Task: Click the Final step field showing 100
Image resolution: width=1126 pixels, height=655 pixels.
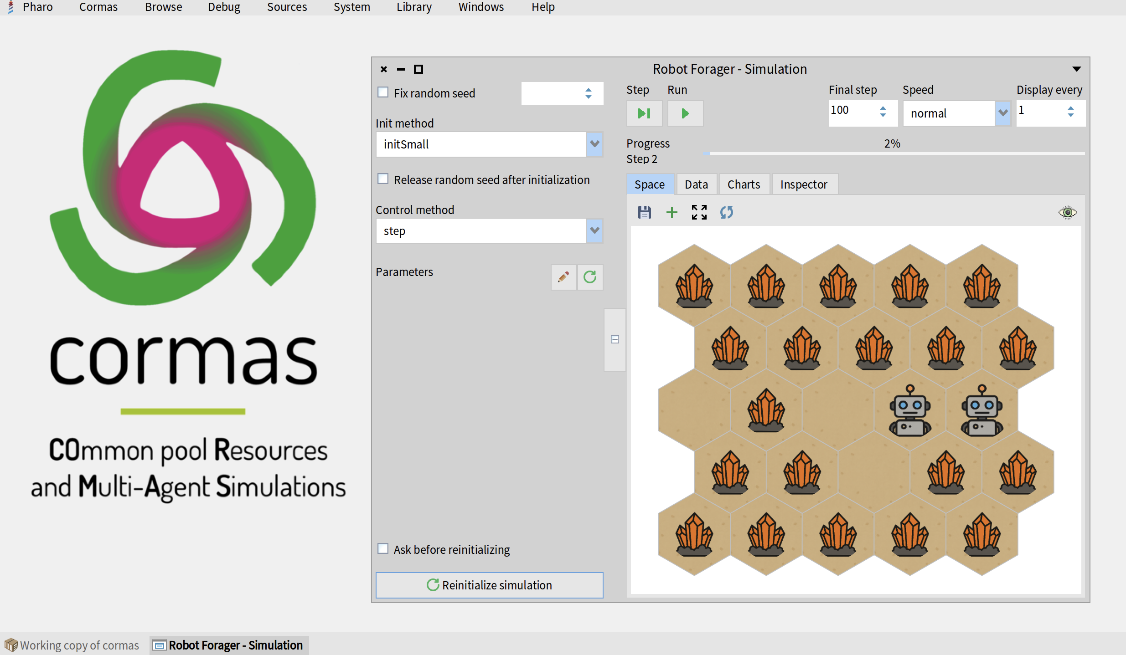Action: pyautogui.click(x=863, y=113)
